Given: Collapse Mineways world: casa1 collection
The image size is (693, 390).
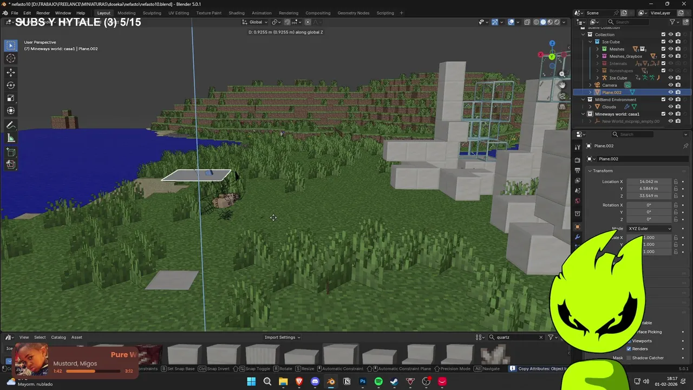Looking at the screenshot, I should [x=583, y=114].
